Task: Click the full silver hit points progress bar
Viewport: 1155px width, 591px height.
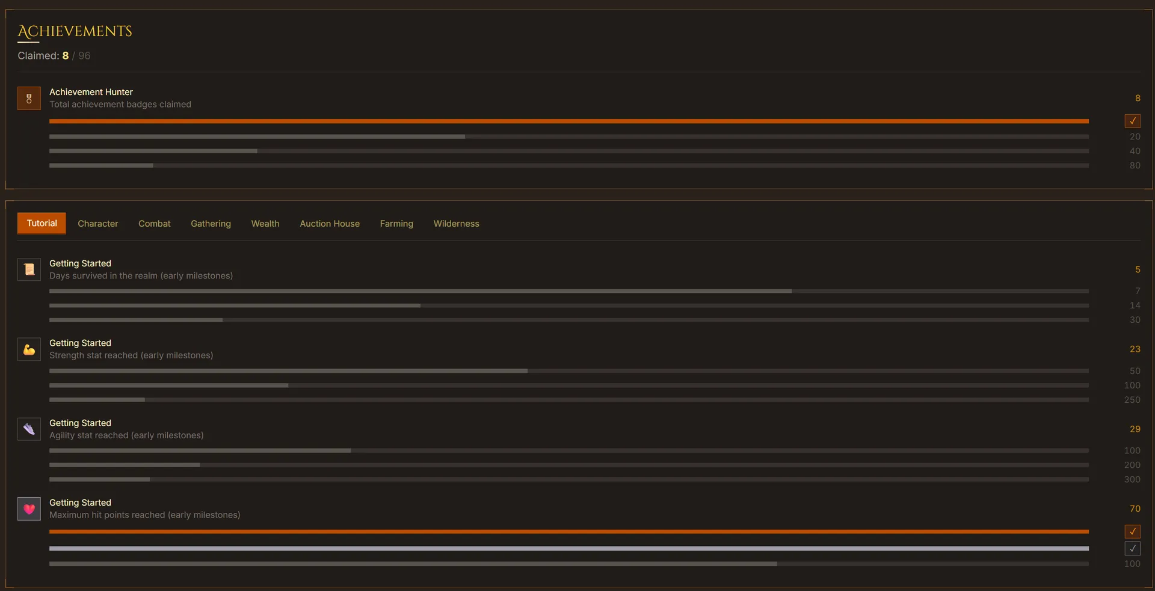Action: point(569,548)
